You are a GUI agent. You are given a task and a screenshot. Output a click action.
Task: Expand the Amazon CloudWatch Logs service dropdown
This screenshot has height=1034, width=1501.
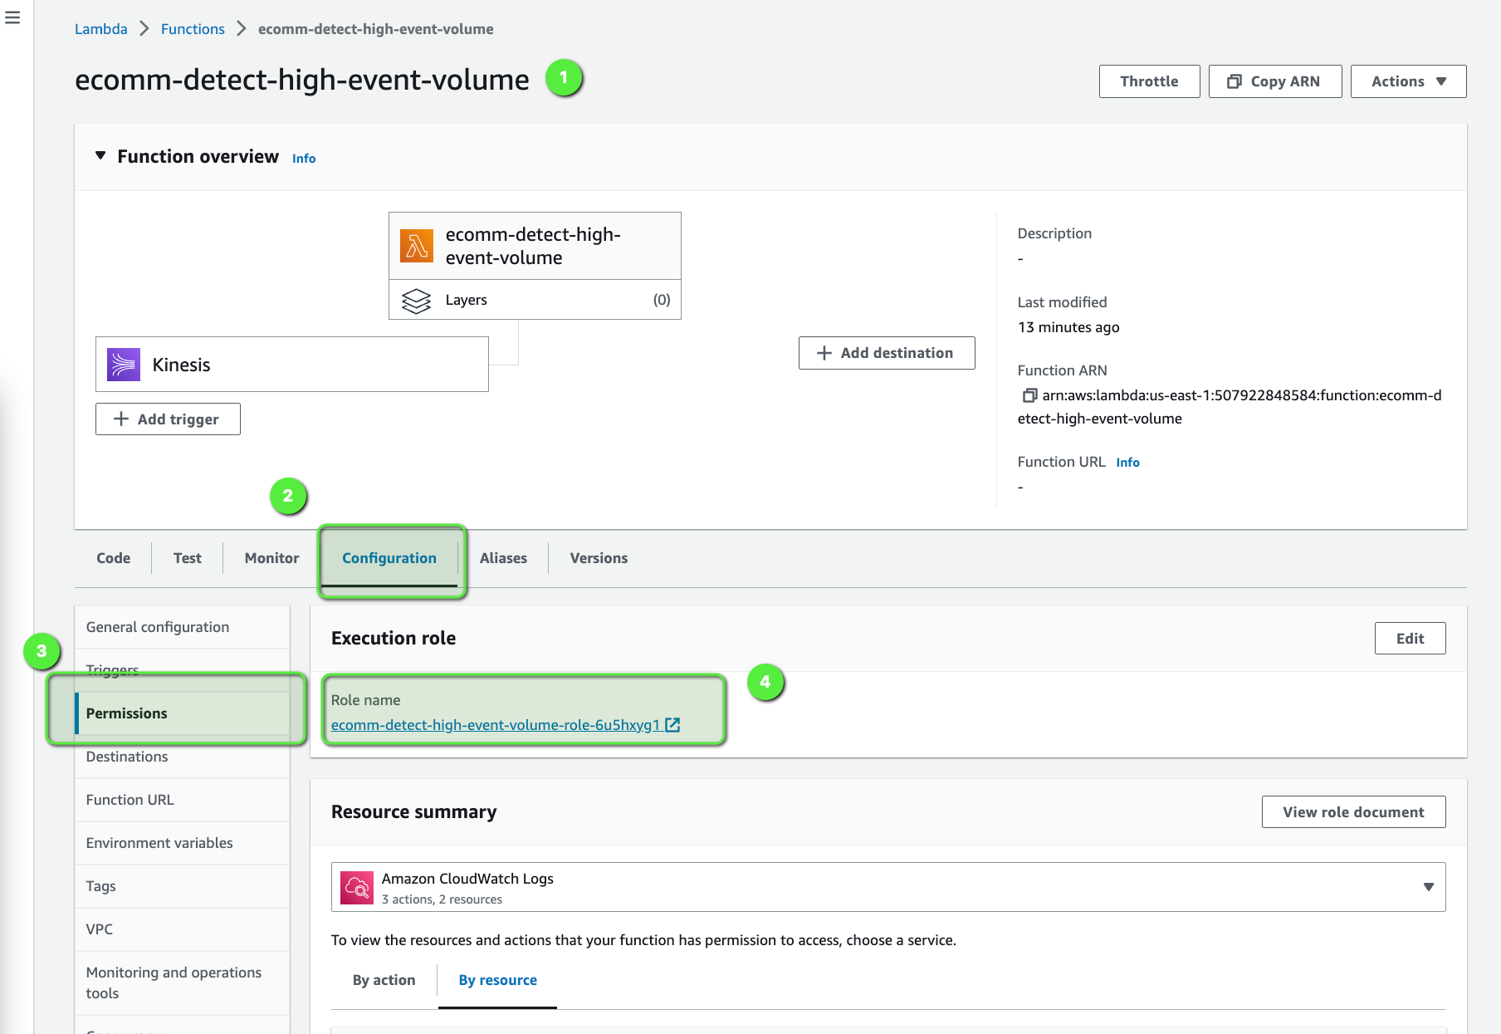tap(888, 887)
